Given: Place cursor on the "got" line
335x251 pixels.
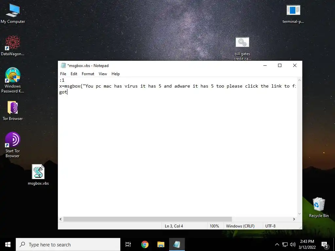Looking at the screenshot, I should point(63,92).
